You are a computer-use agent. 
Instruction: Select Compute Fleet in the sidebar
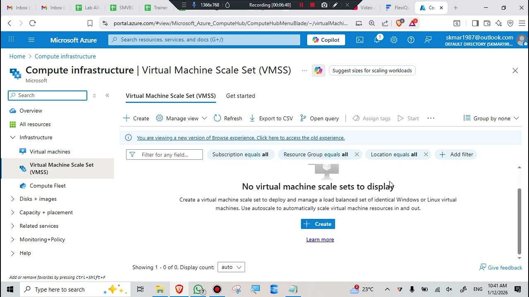tap(48, 186)
